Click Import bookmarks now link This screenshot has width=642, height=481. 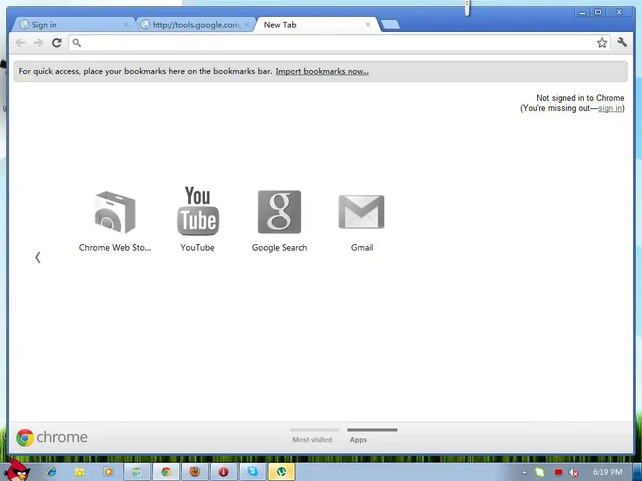pos(322,71)
